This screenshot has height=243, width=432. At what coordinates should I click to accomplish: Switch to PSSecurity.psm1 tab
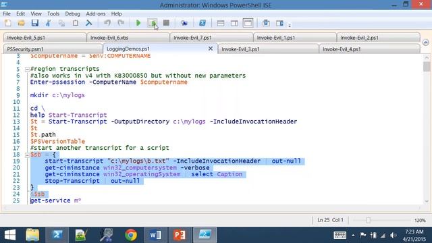click(53, 49)
